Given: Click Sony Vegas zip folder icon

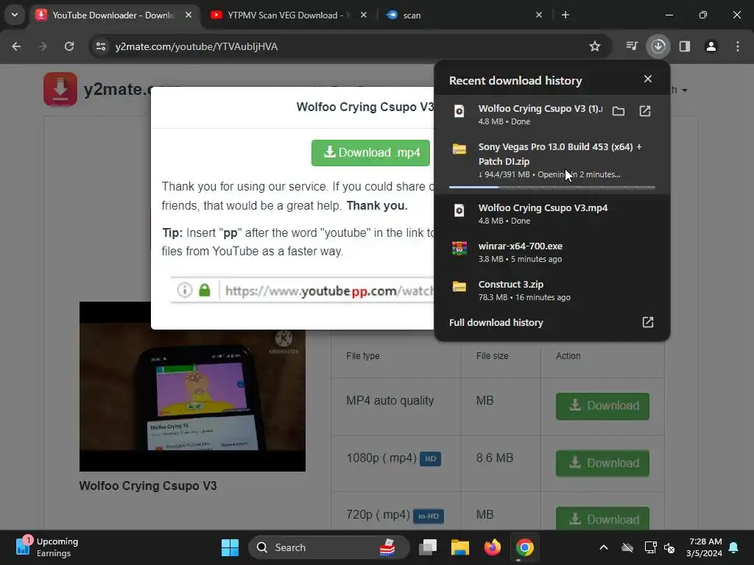Looking at the screenshot, I should click(459, 149).
